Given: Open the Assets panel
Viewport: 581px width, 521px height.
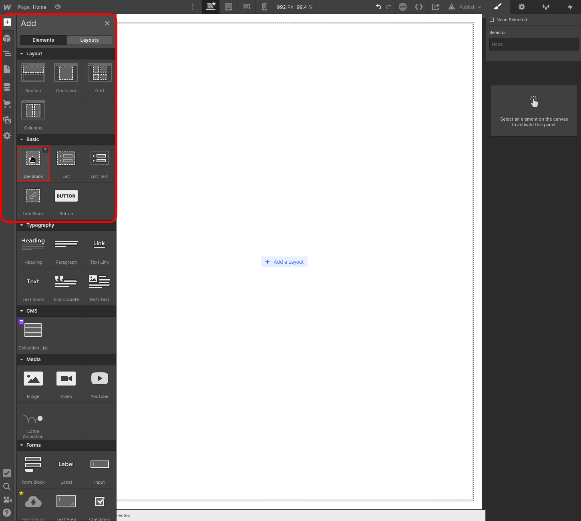Looking at the screenshot, I should click(7, 120).
